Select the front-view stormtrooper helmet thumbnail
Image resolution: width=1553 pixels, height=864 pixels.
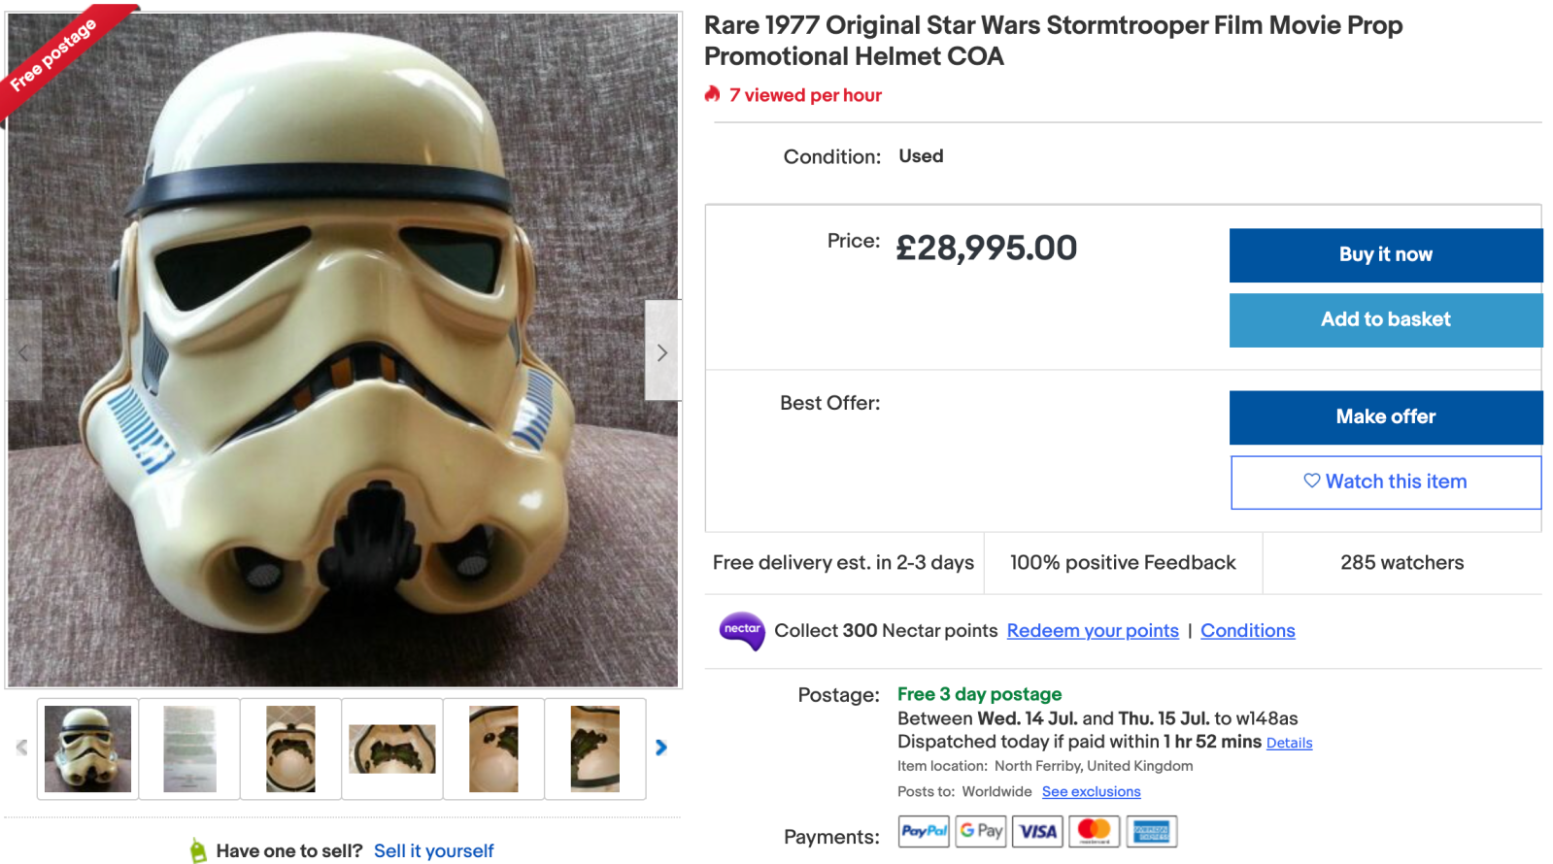(87, 748)
